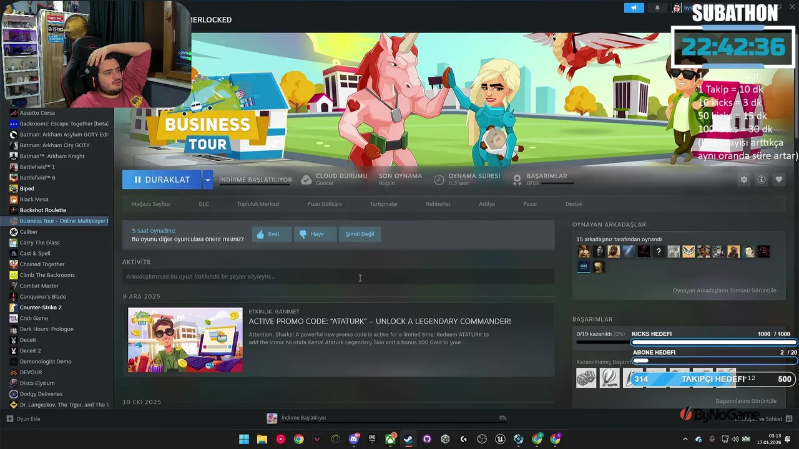Image resolution: width=799 pixels, height=449 pixels.
Task: Click Oynayan Arkadaşların Tümünü Görüntüle link
Action: (724, 291)
